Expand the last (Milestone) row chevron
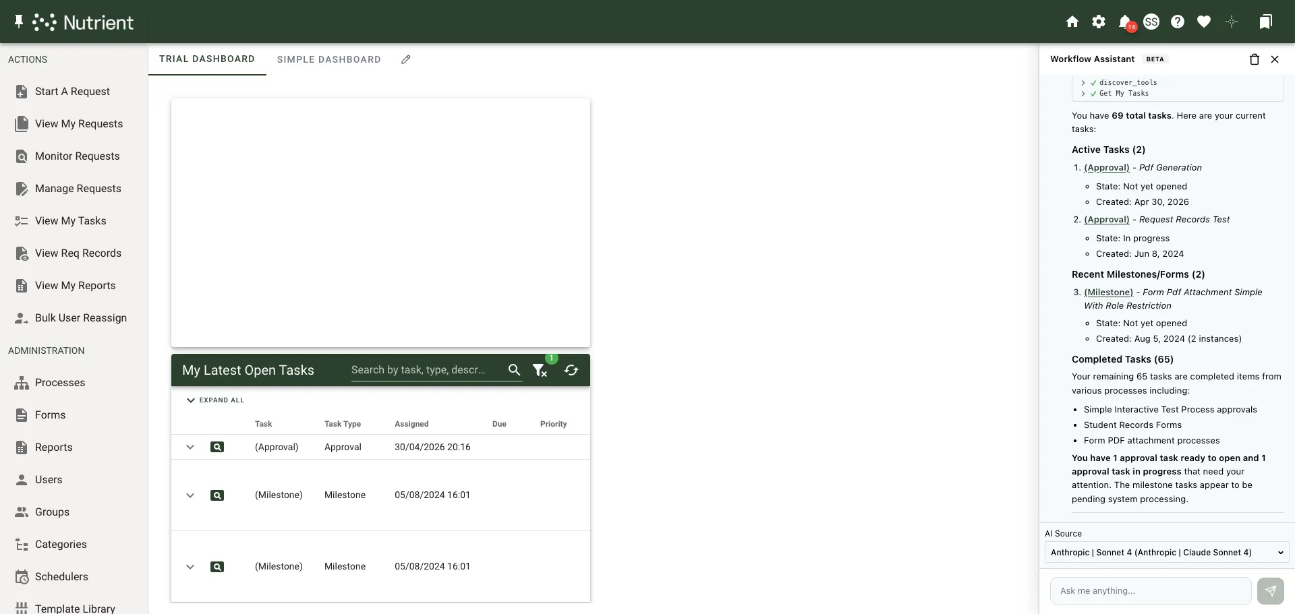 pyautogui.click(x=190, y=567)
